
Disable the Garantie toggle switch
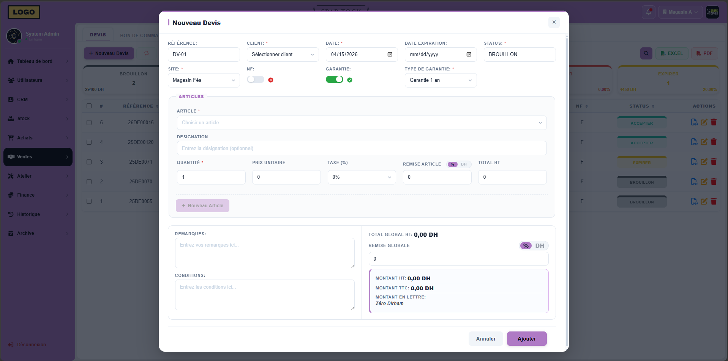tap(334, 80)
